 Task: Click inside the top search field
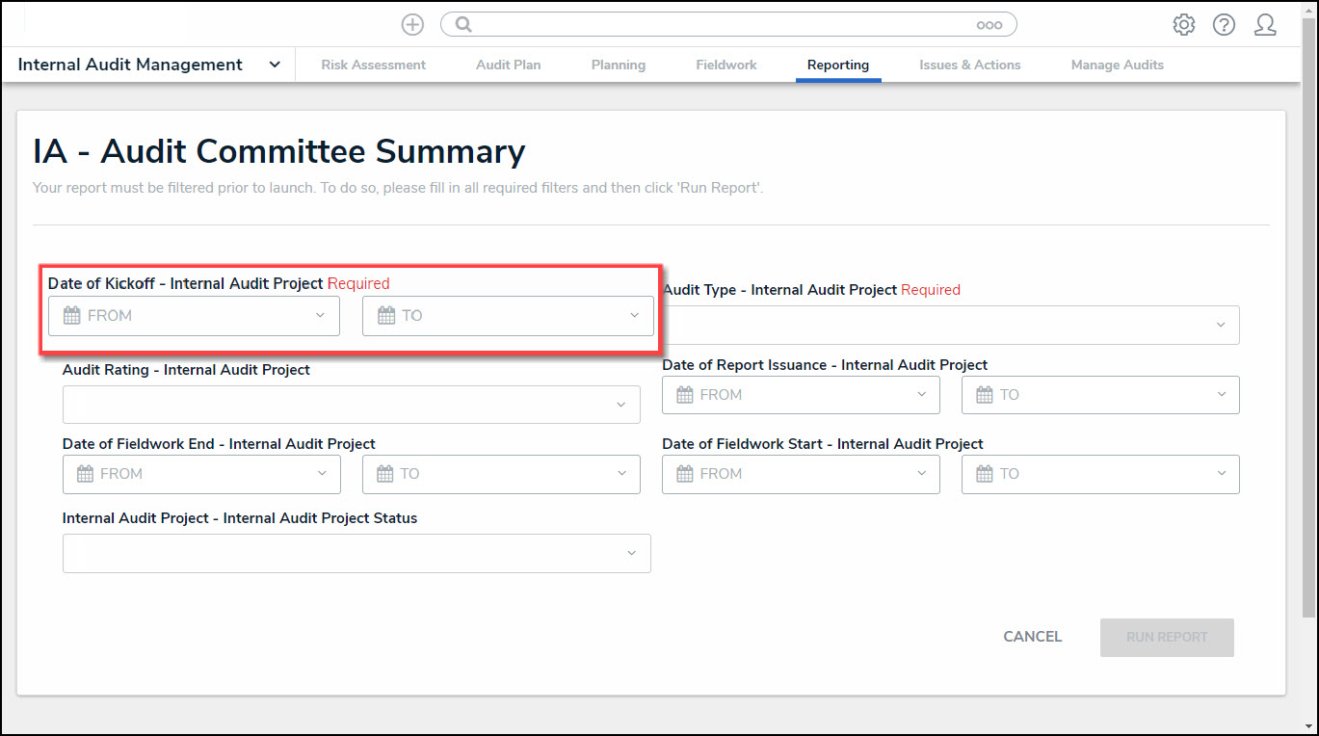[x=723, y=25]
